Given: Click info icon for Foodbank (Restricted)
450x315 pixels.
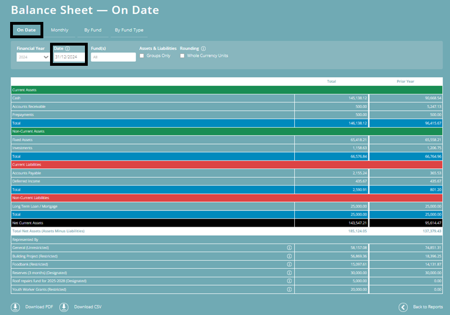Looking at the screenshot, I should (289, 264).
